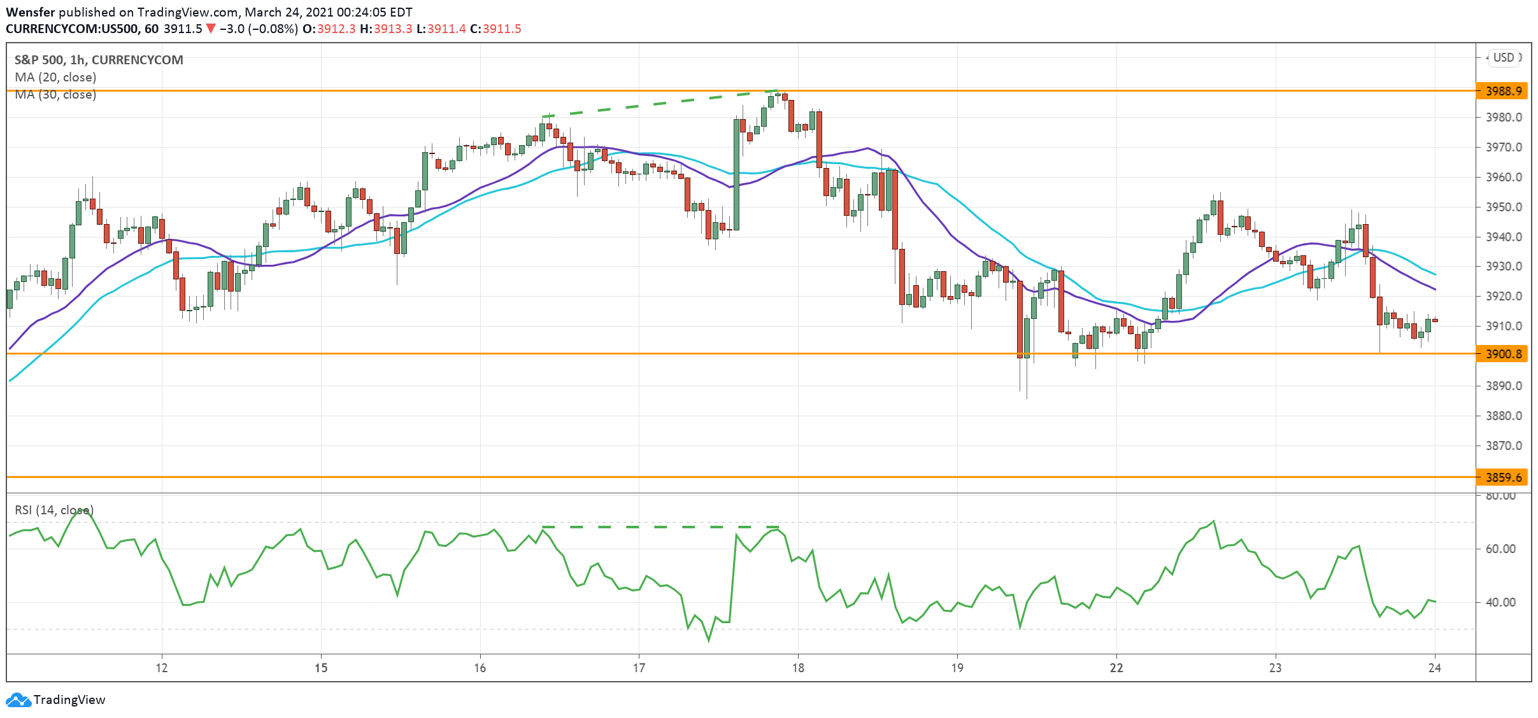Select the 3859.6 orange price label
1538x718 pixels.
point(1503,477)
